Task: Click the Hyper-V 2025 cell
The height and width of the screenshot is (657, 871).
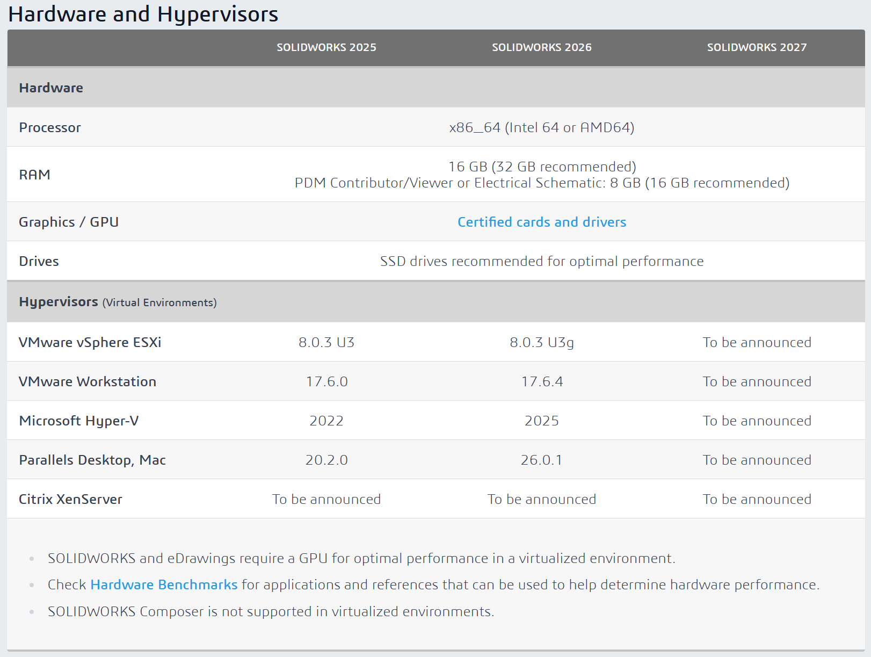Action: 542,421
